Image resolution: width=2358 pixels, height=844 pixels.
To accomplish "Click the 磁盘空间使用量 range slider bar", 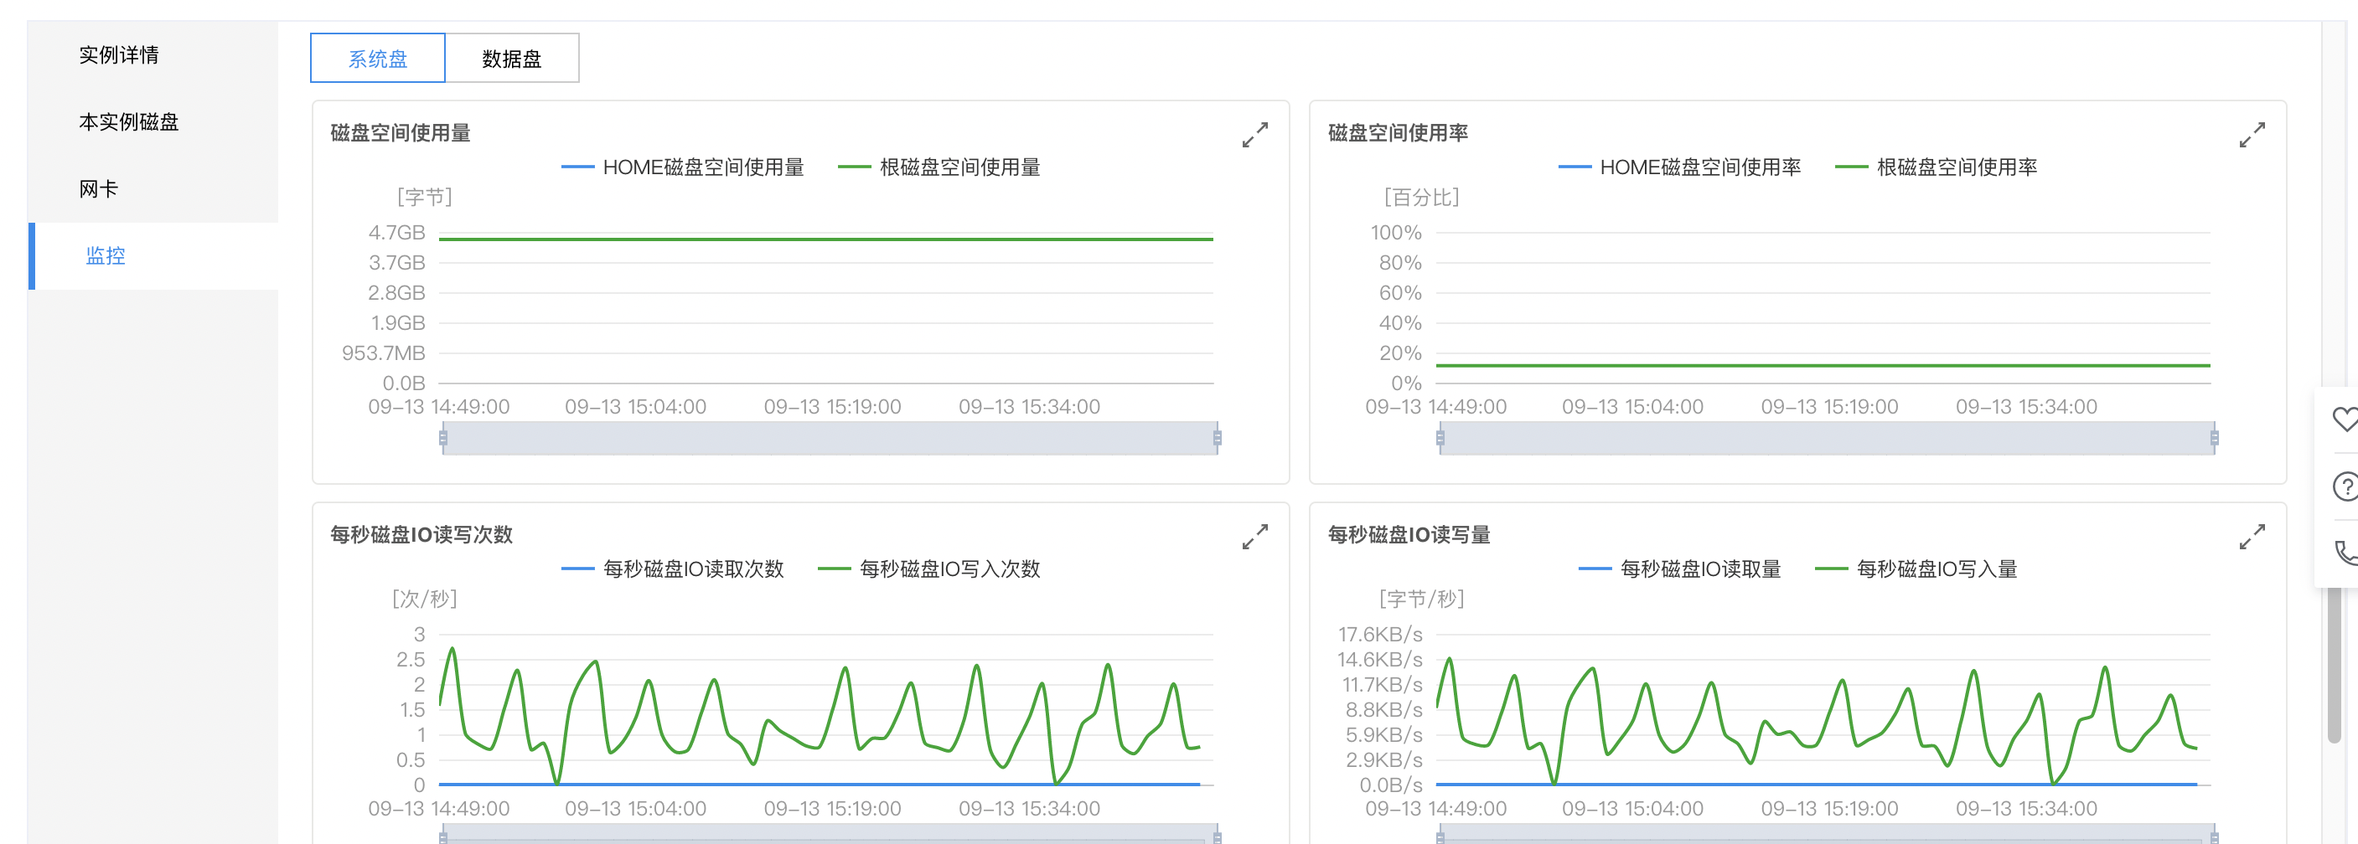I will click(830, 438).
